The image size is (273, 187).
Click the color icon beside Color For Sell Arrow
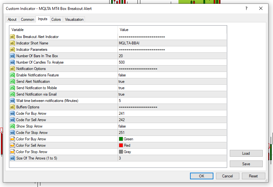click(12, 145)
